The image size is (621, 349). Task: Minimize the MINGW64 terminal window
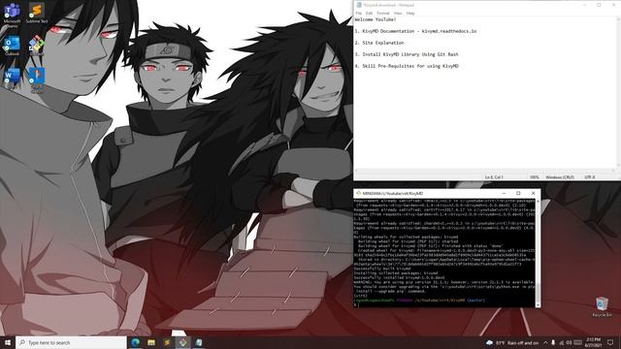click(x=504, y=193)
